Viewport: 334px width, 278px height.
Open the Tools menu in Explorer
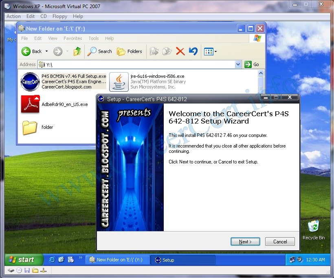click(94, 38)
